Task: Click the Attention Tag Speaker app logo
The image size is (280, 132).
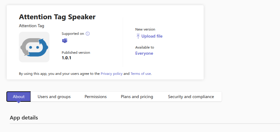Action: (x=34, y=47)
